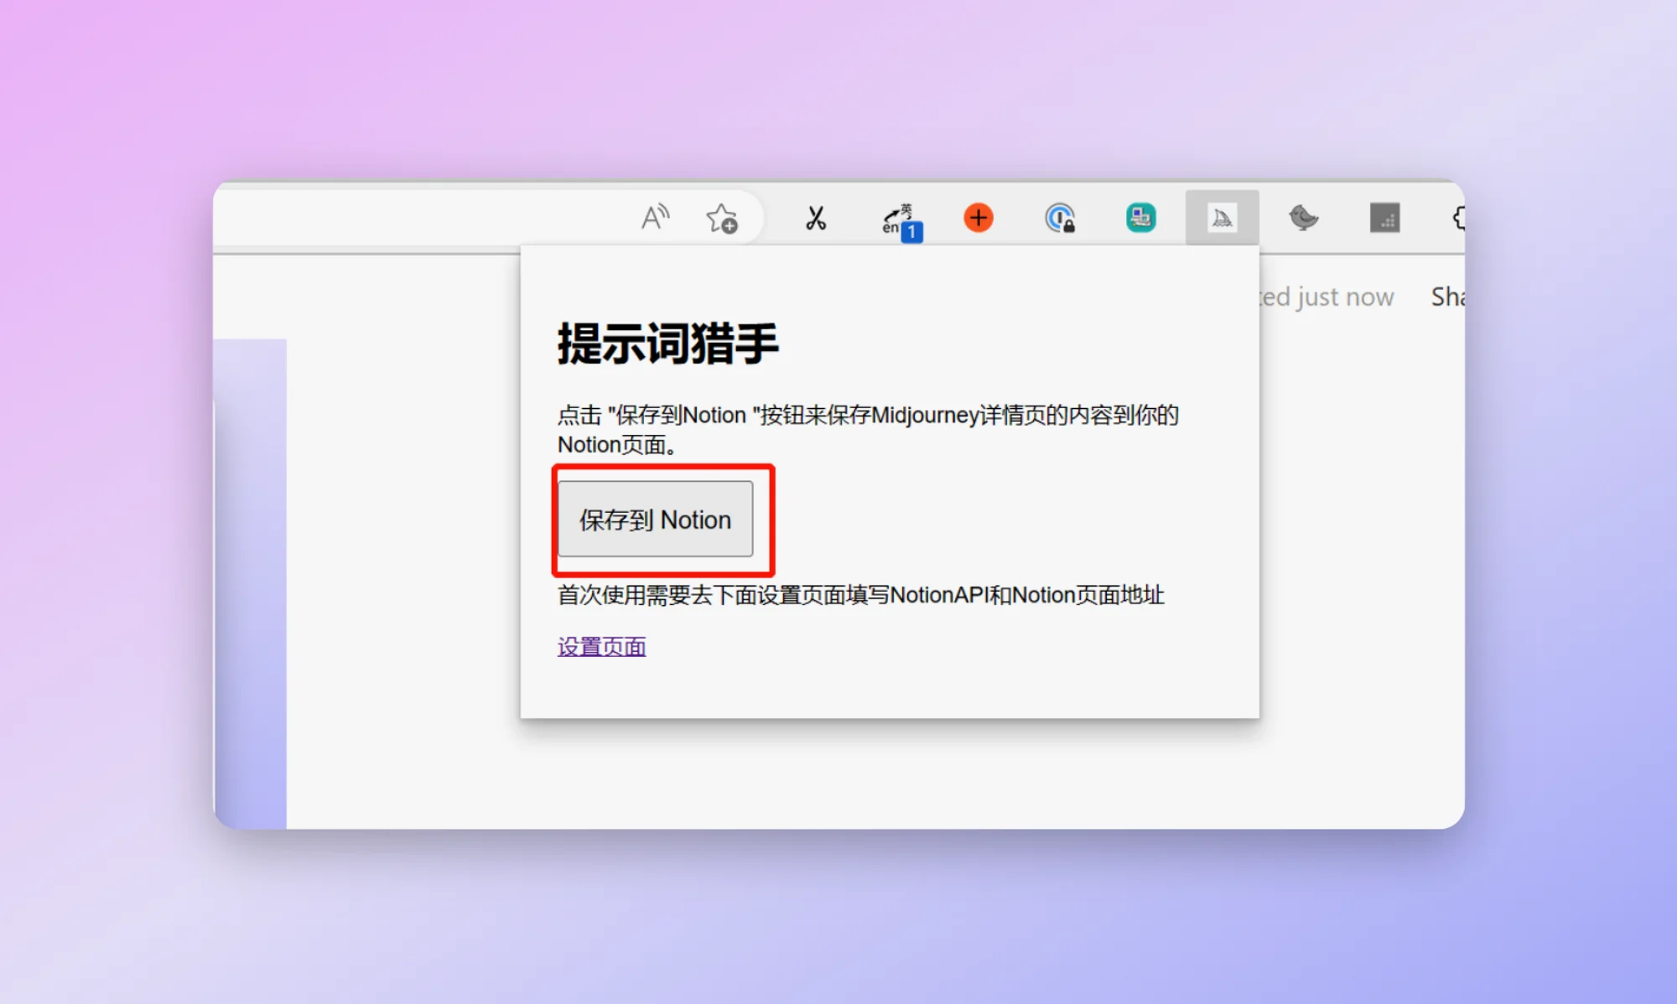Click the 提示词猎手 heading

tap(667, 343)
